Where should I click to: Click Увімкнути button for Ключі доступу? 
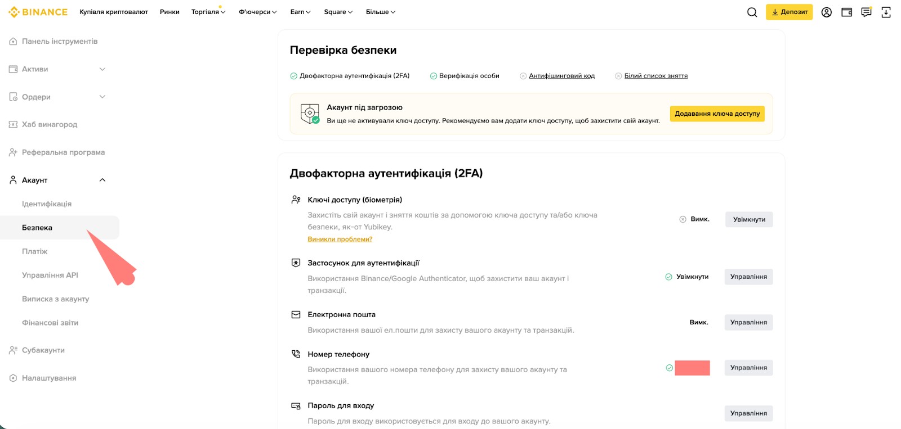[x=749, y=219]
